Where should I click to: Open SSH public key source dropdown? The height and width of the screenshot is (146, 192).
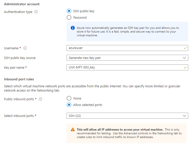127,58
